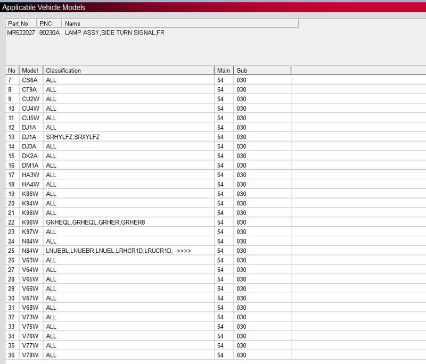Screen dimensions: 426x364
Task: Select the GNHEQL,GRHEQL,GRHER,GRHER8 classification row
Action: click(x=95, y=222)
